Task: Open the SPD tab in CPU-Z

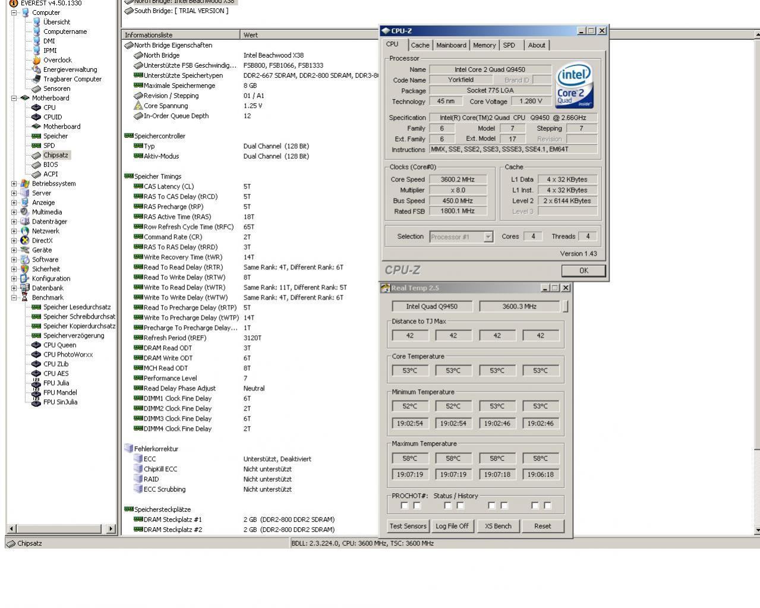Action: coord(509,45)
